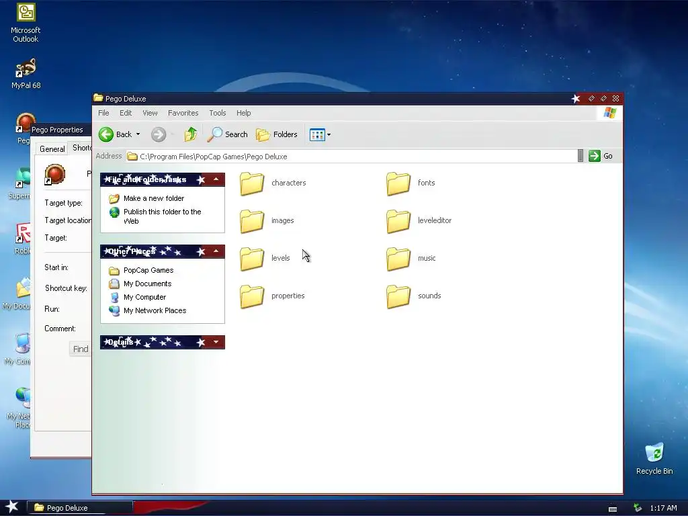Expand the address bar dropdown
Viewport: 688px width, 516px height.
[x=580, y=156]
